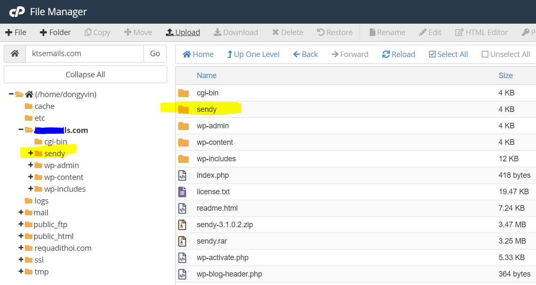Screen dimensions: 536x285
Task: Click the Select All checkbox option
Action: (x=448, y=54)
